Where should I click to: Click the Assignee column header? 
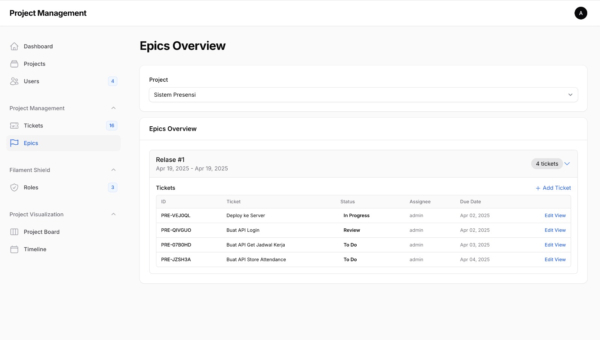pyautogui.click(x=420, y=202)
